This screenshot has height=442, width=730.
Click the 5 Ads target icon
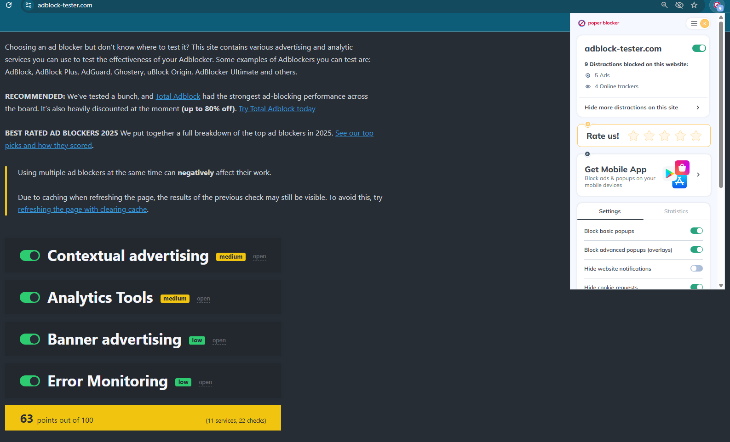point(588,75)
